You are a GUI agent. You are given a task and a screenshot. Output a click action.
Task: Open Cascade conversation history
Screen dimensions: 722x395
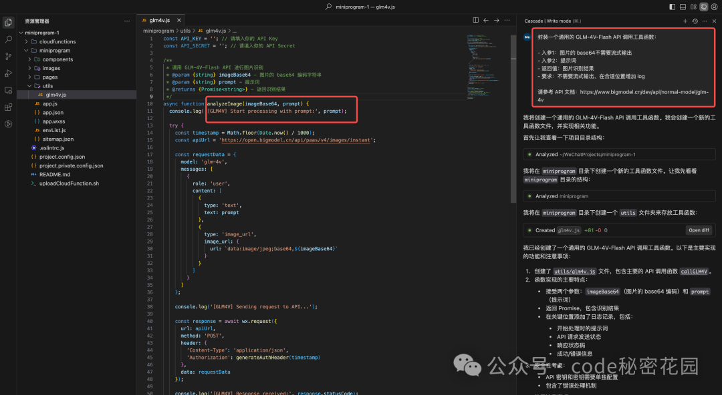point(695,21)
